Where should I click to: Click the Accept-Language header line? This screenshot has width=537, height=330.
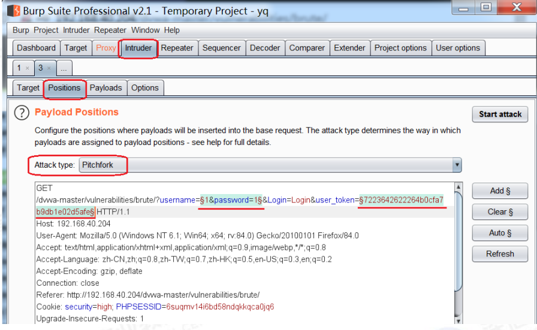(184, 259)
